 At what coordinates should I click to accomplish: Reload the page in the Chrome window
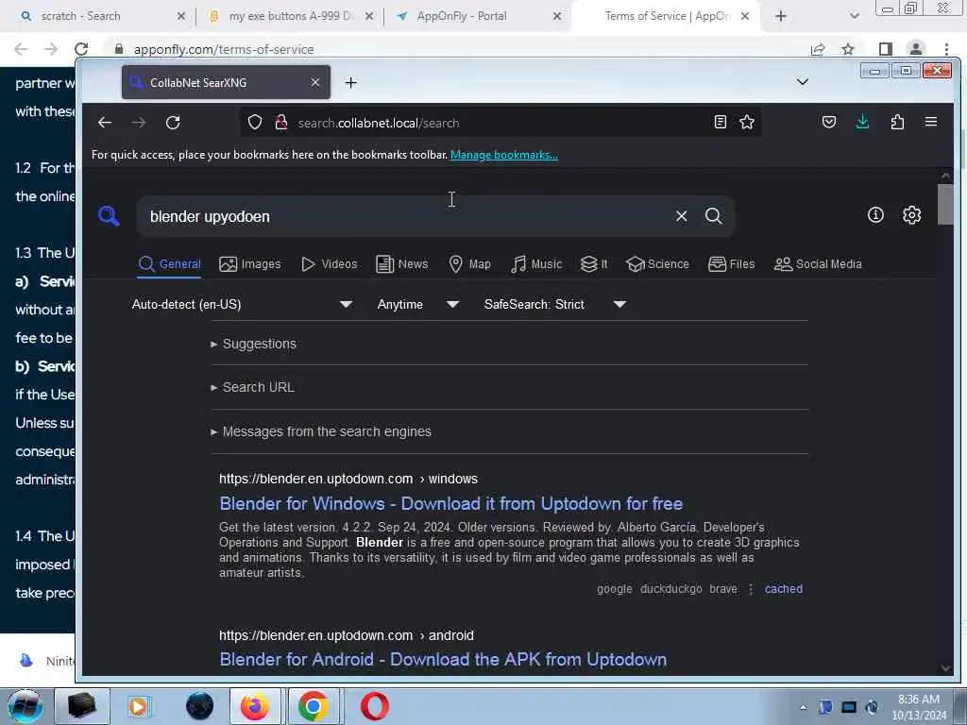click(x=81, y=49)
